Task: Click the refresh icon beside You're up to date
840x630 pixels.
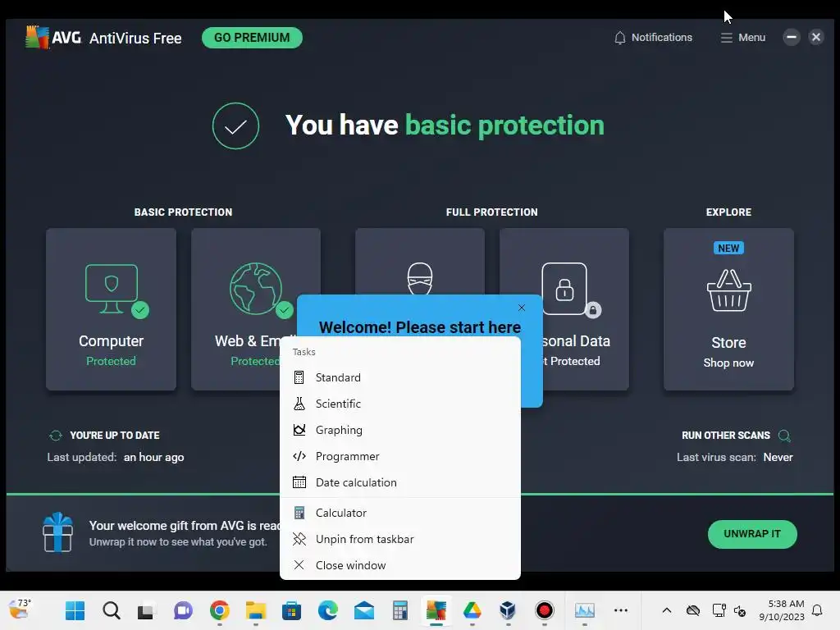Action: [x=55, y=436]
